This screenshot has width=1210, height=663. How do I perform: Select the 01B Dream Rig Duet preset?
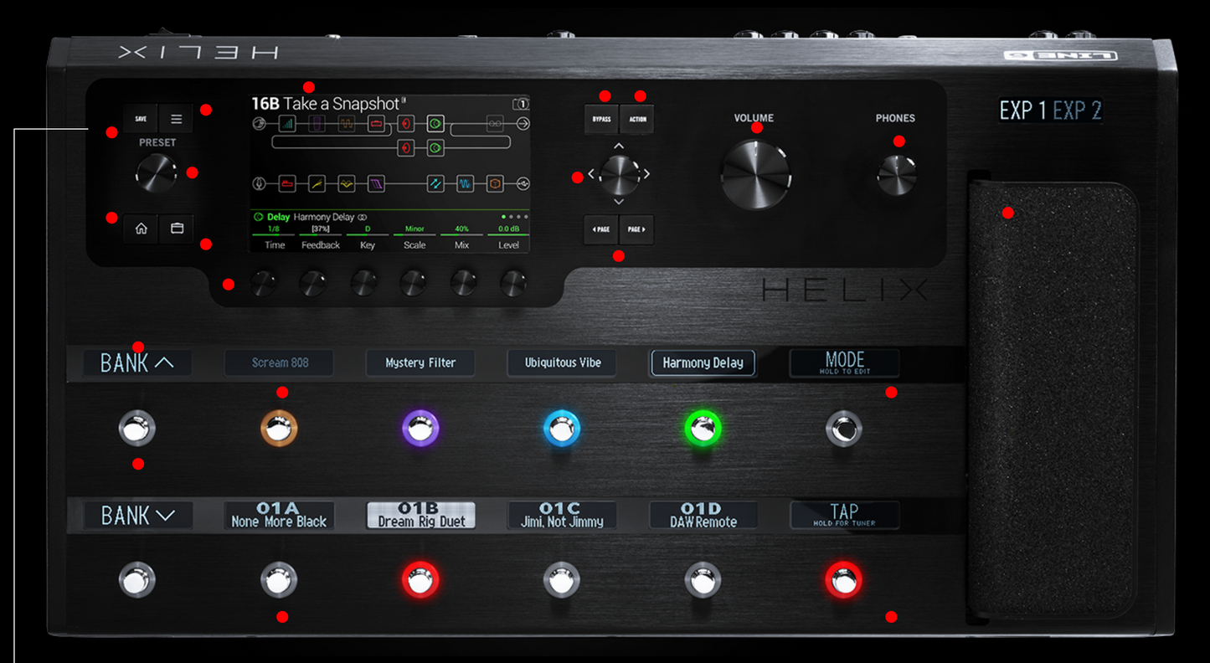[420, 580]
